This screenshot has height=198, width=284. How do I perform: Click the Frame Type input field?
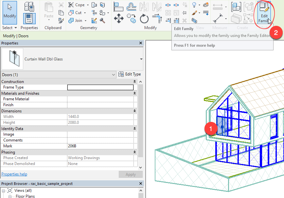tap(100, 87)
